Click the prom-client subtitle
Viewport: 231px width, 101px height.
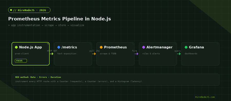pos(22,54)
